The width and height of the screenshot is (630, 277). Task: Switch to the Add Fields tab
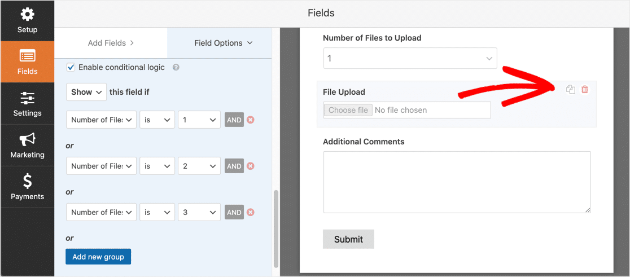tap(111, 43)
